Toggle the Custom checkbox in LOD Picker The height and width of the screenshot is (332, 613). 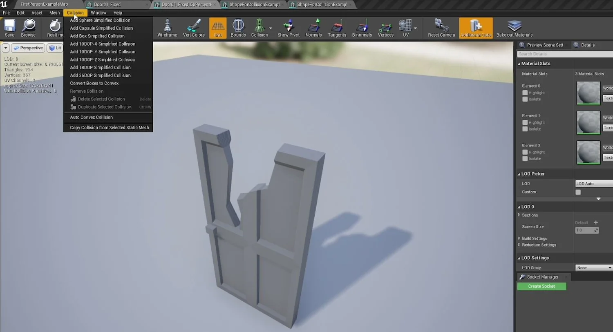(x=578, y=192)
